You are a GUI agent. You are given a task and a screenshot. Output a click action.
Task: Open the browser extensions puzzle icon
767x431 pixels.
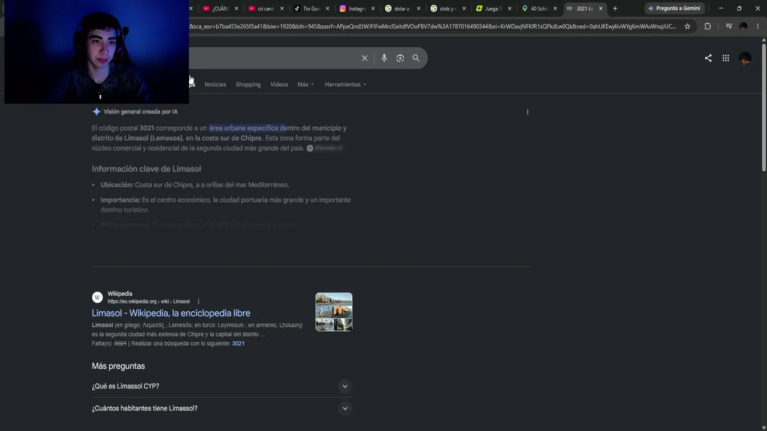pyautogui.click(x=708, y=26)
